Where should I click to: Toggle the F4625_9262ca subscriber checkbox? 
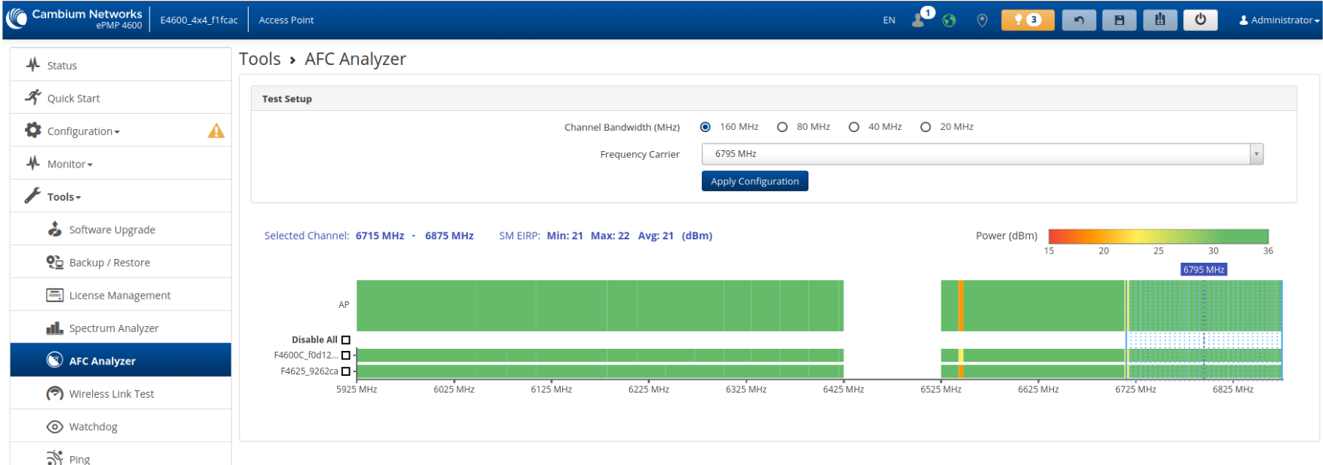pyautogui.click(x=346, y=371)
